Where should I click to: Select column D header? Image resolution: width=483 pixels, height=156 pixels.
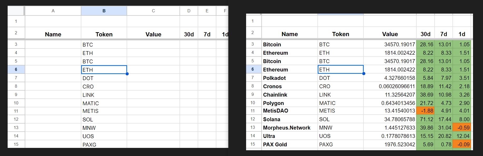(x=189, y=11)
